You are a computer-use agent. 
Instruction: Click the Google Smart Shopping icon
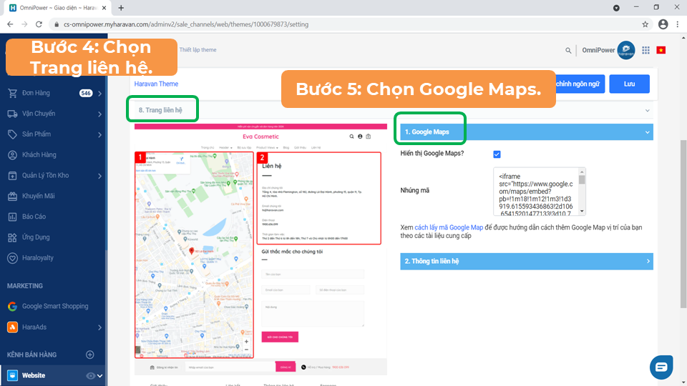[x=12, y=306]
